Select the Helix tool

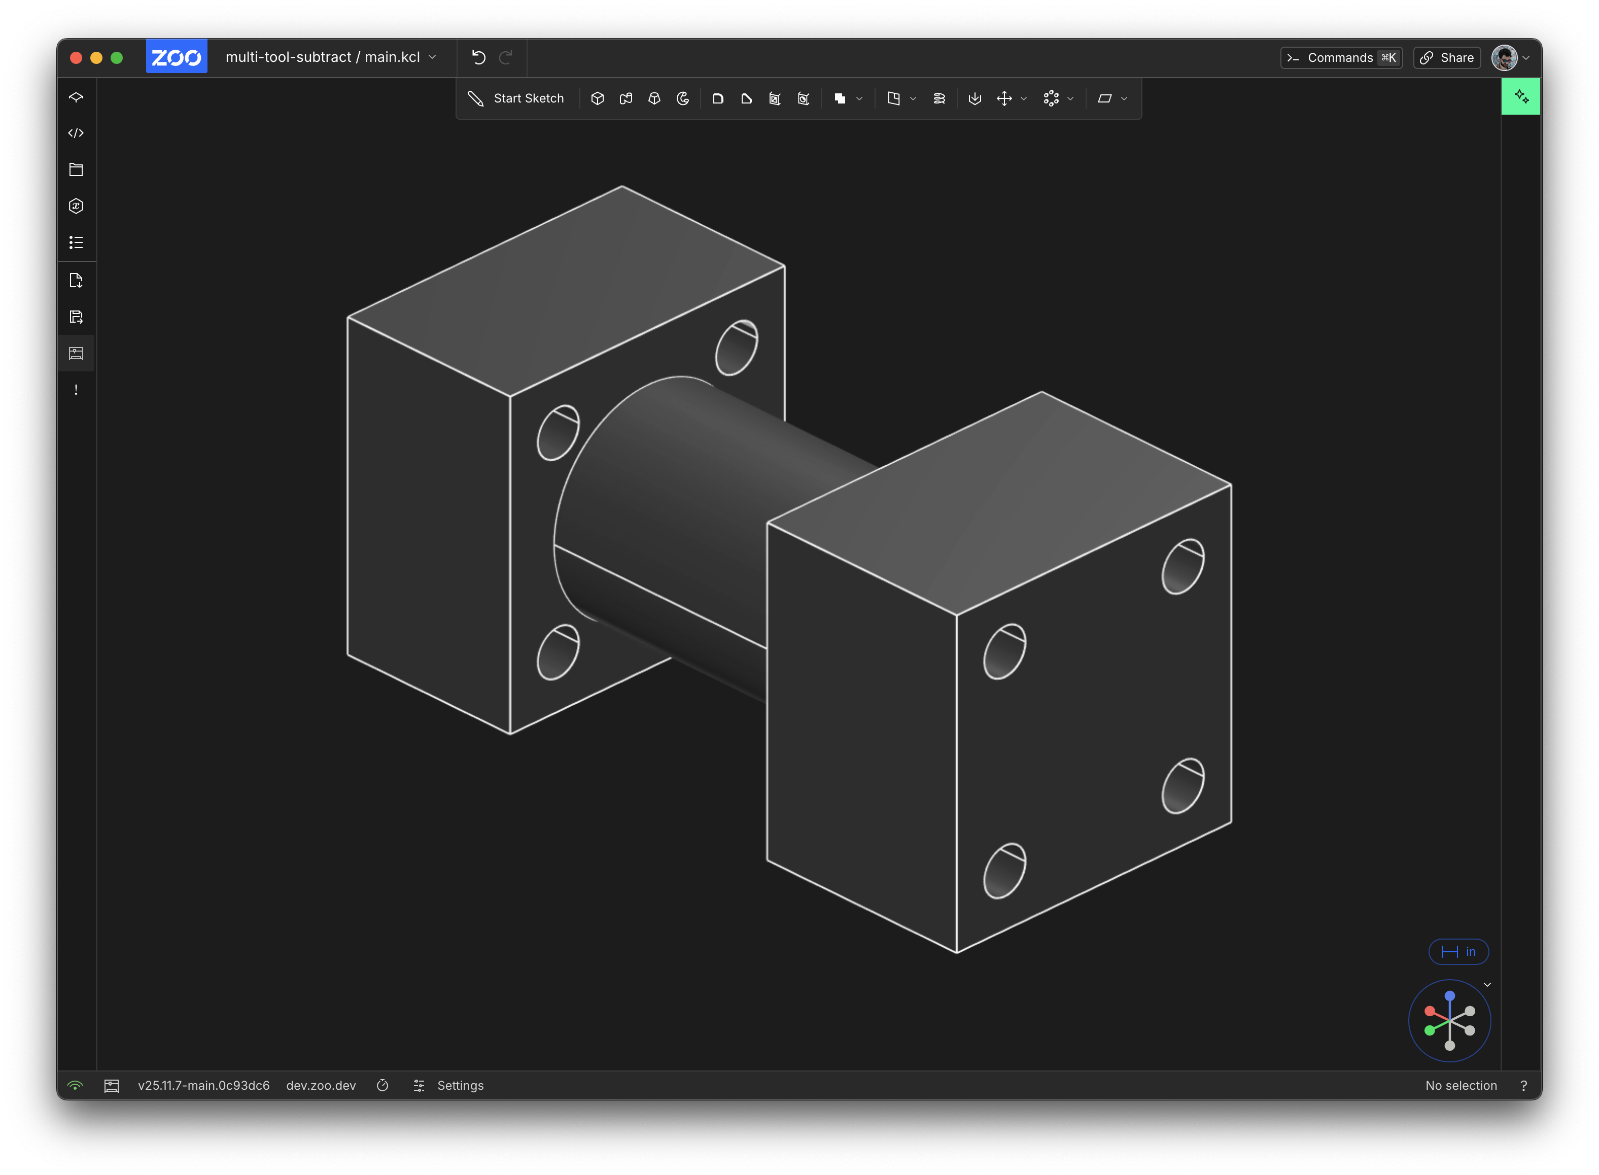pyautogui.click(x=939, y=98)
